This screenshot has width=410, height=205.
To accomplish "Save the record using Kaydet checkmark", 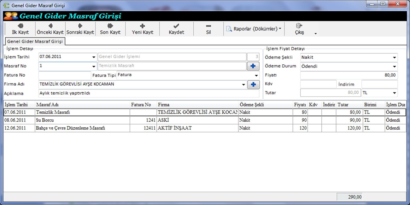I will pos(176,29).
